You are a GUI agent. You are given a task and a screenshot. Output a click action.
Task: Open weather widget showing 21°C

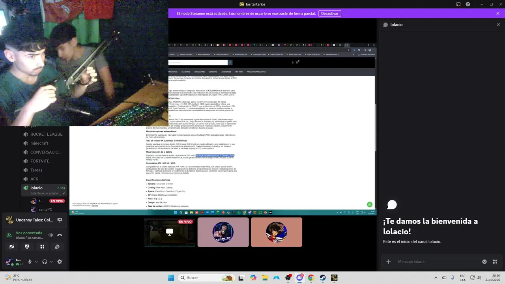[x=18, y=278]
